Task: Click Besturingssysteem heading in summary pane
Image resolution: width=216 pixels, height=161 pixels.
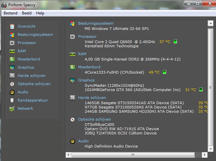Action: pos(96,23)
